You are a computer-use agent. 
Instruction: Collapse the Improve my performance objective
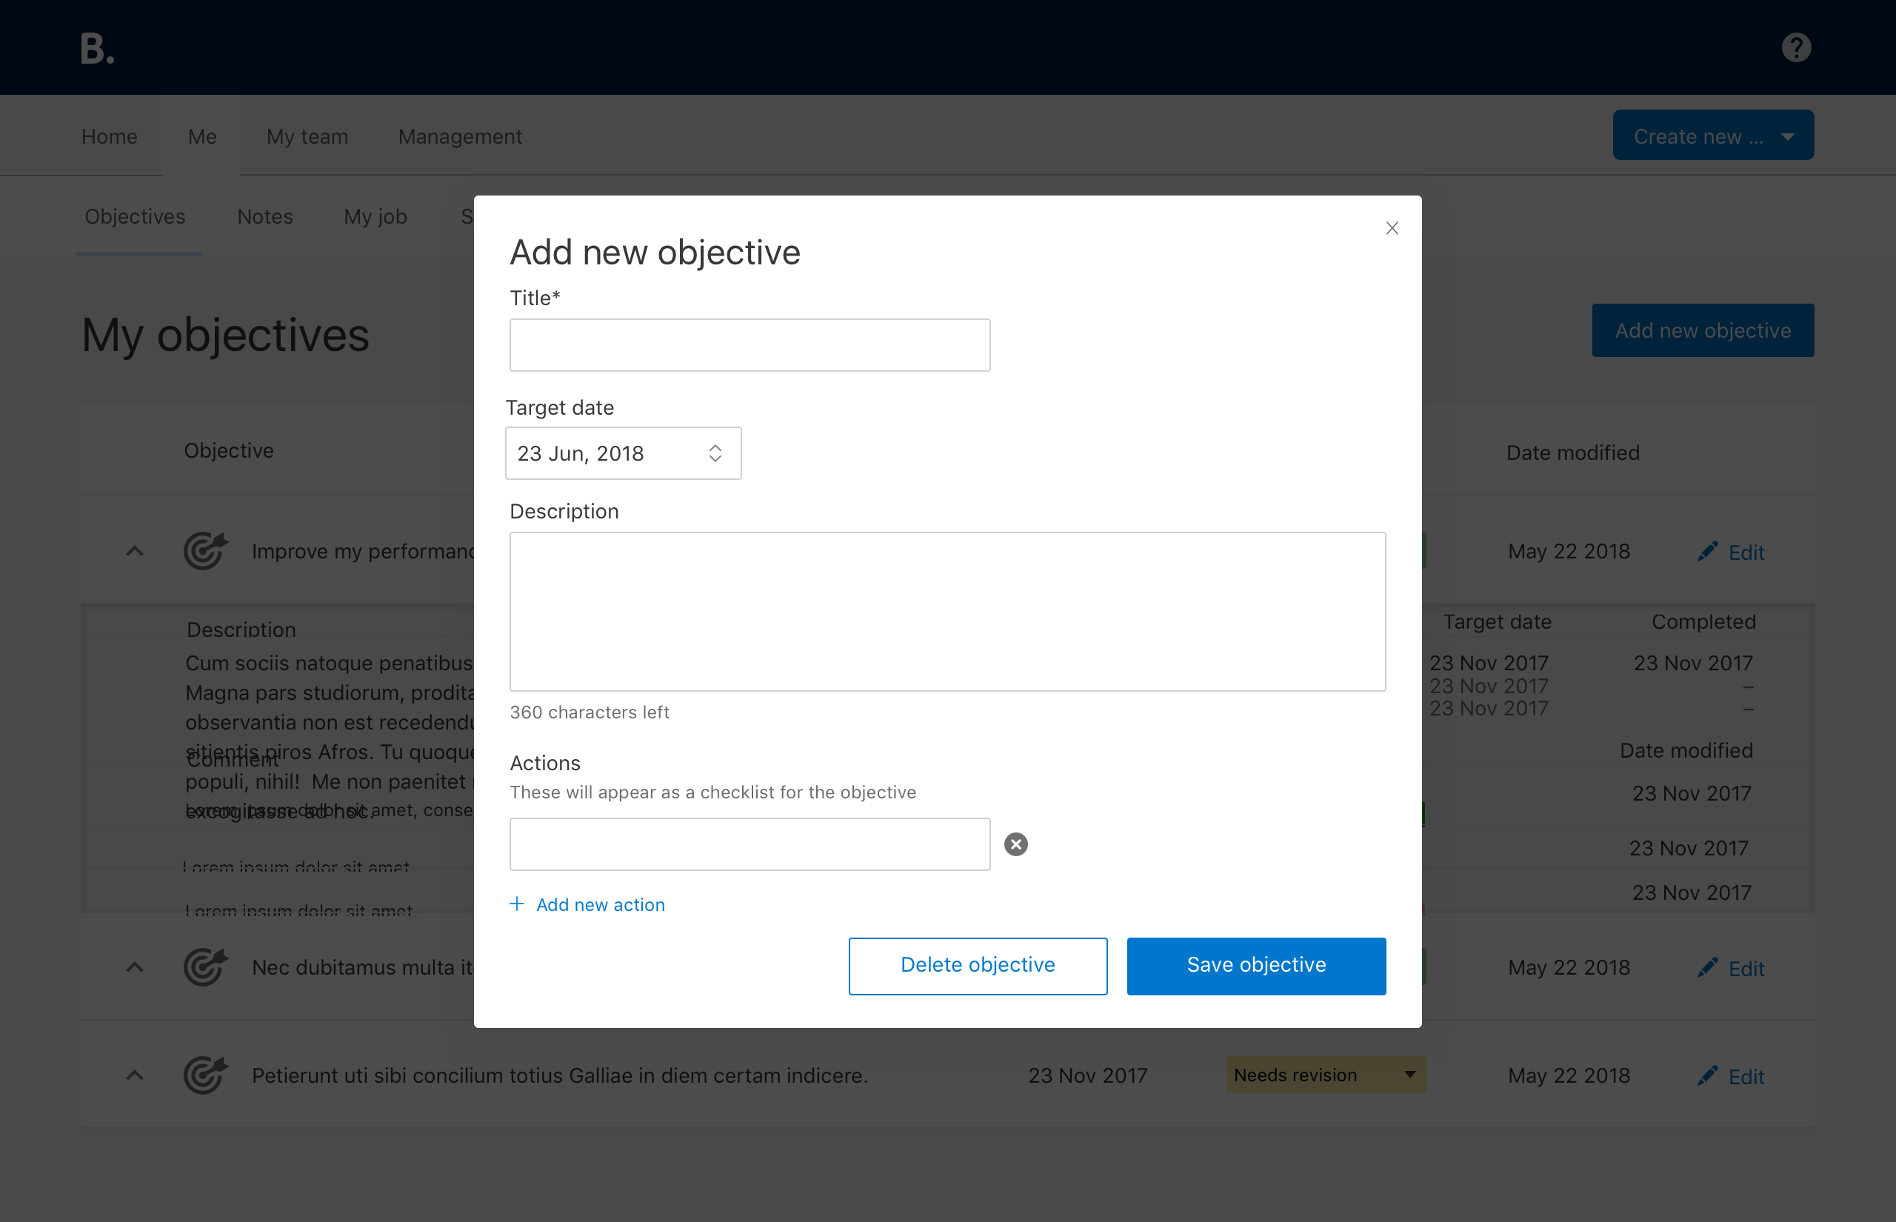[x=135, y=551]
